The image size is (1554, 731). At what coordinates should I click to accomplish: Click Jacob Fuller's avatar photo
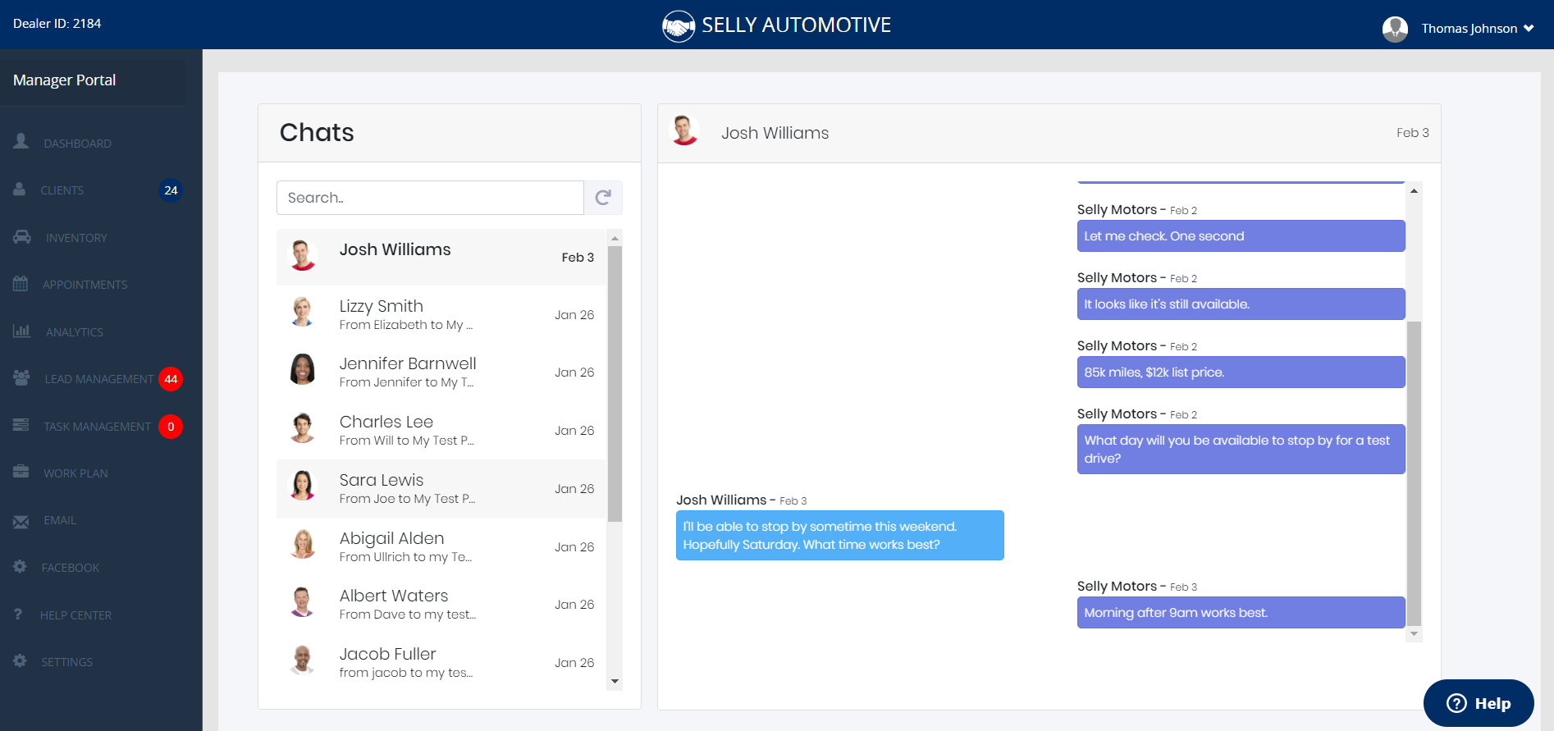click(303, 660)
